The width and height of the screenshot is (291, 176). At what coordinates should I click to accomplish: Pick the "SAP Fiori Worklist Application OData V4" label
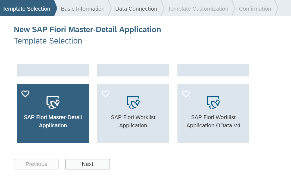[213, 121]
